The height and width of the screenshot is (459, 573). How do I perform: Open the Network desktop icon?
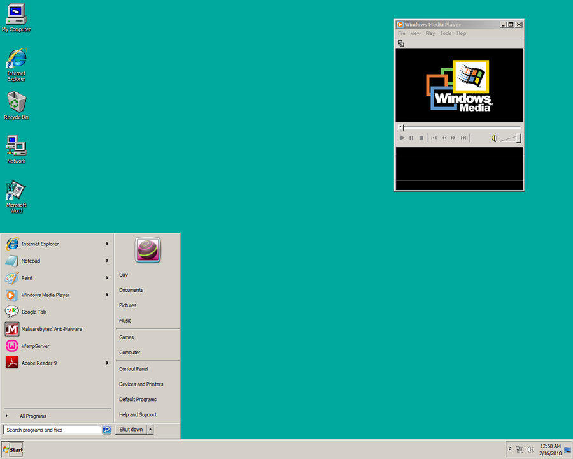17,149
